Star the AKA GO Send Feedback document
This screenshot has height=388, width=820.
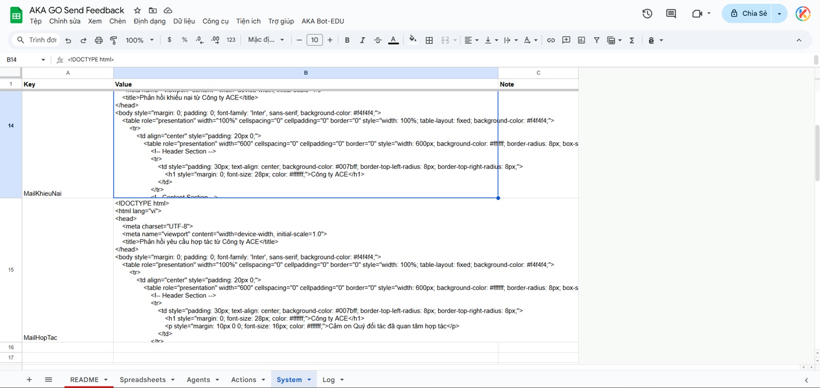coord(137,10)
